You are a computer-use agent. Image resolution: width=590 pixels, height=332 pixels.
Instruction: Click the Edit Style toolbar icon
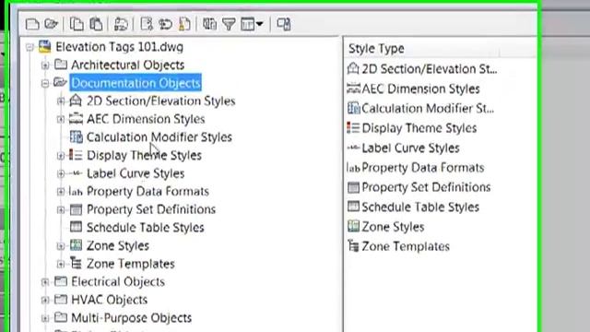121,25
